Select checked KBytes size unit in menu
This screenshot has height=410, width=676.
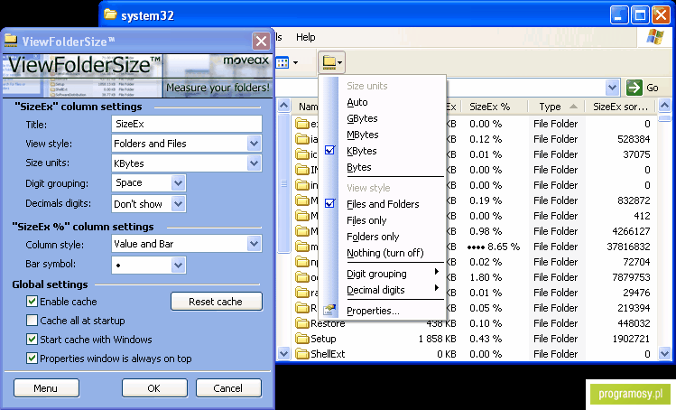[x=362, y=151]
